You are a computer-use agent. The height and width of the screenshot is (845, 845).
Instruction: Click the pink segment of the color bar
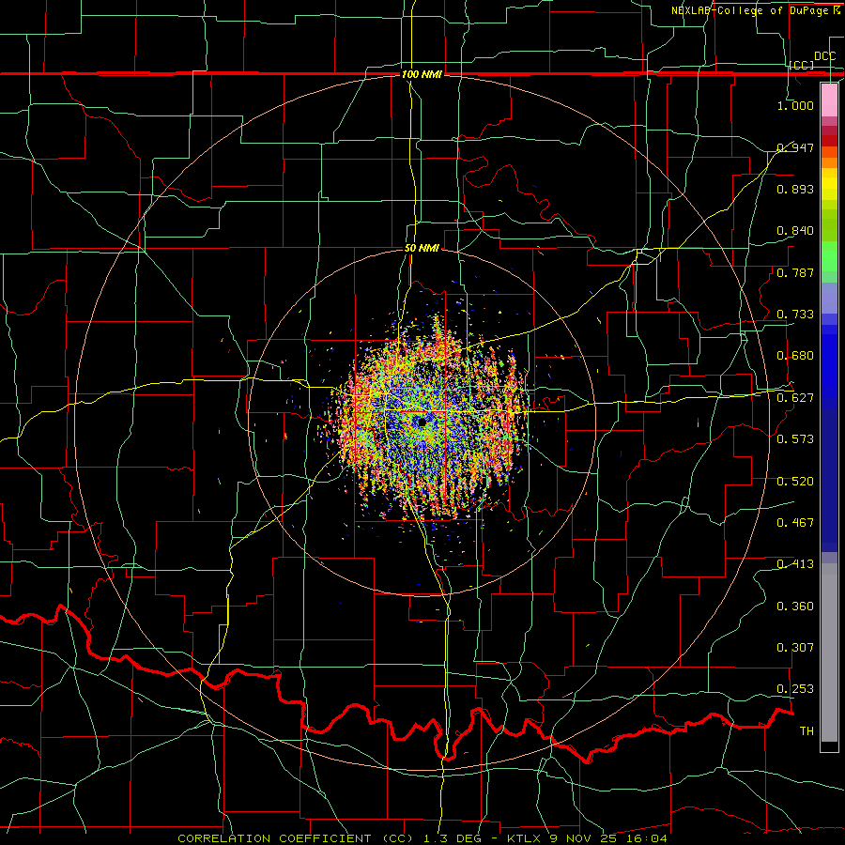point(829,100)
